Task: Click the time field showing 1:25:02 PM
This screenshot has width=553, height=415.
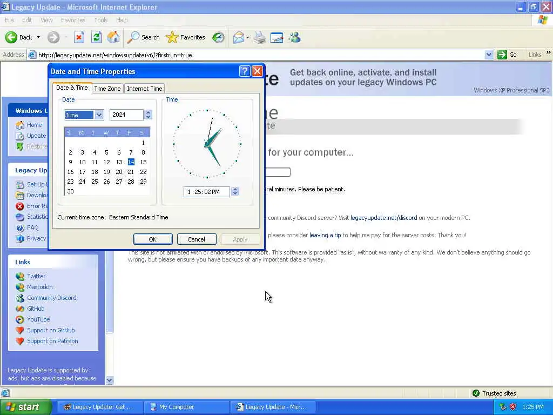Action: pos(207,192)
